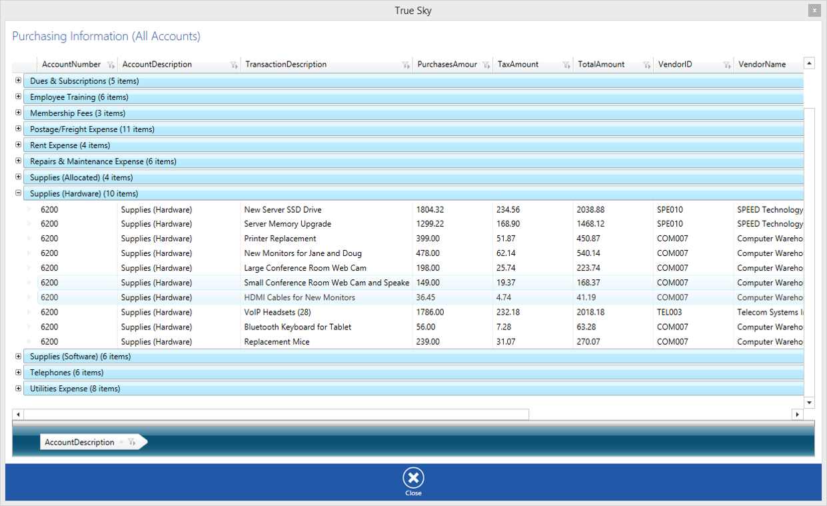Toggle sort order on the AccountDescription group chip

click(121, 441)
